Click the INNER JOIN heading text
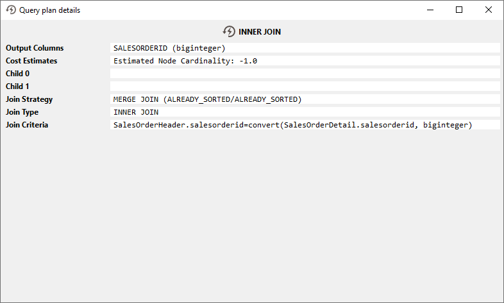This screenshot has width=504, height=303. click(x=260, y=31)
